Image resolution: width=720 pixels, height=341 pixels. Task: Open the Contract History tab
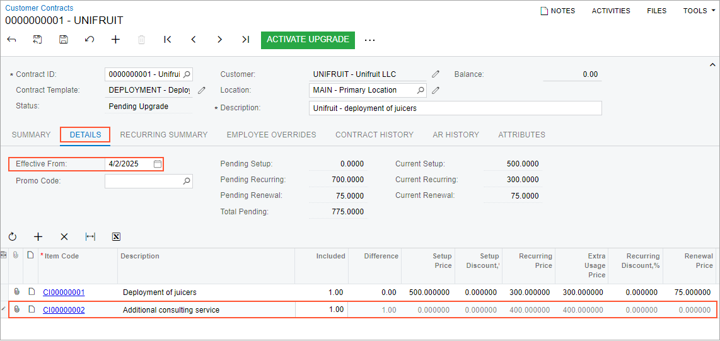[x=375, y=135]
